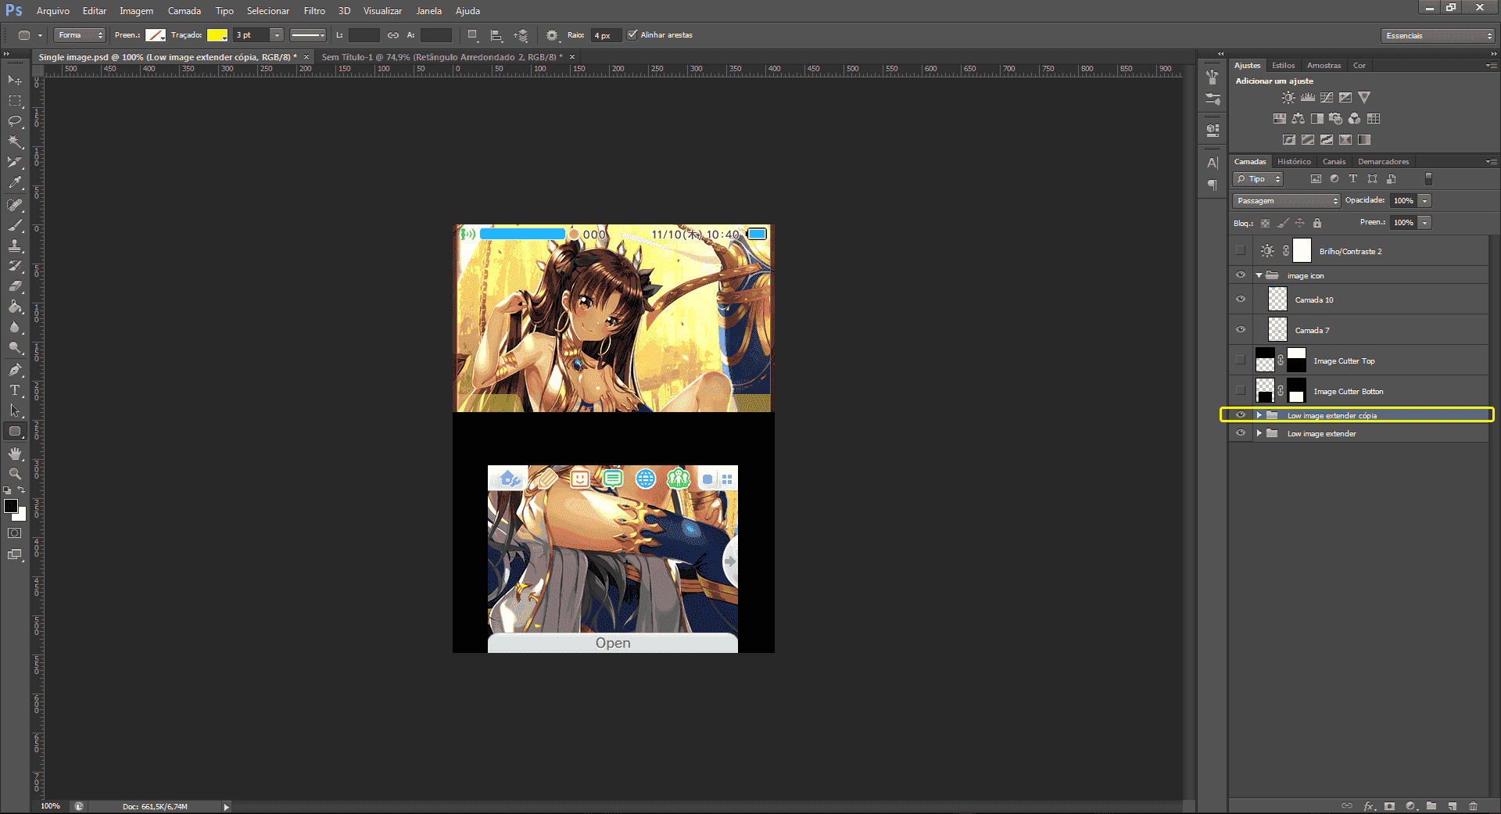Expand the Low image extender cópia group

pyautogui.click(x=1259, y=415)
